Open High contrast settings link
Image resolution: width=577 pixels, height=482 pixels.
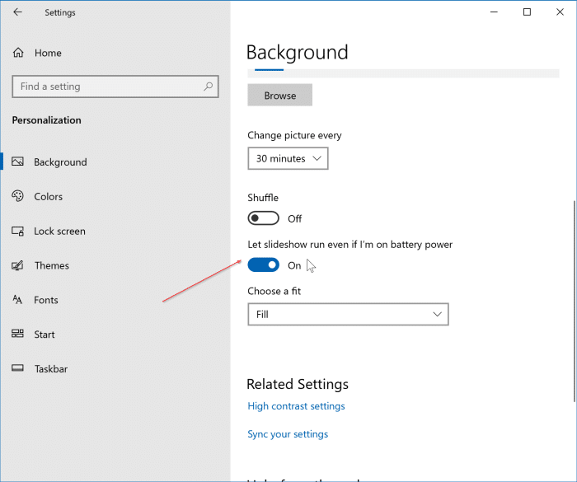coord(296,406)
